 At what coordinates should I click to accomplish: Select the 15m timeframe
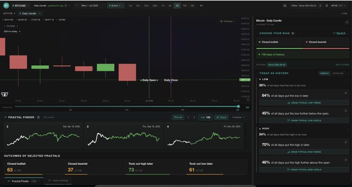(146, 6)
